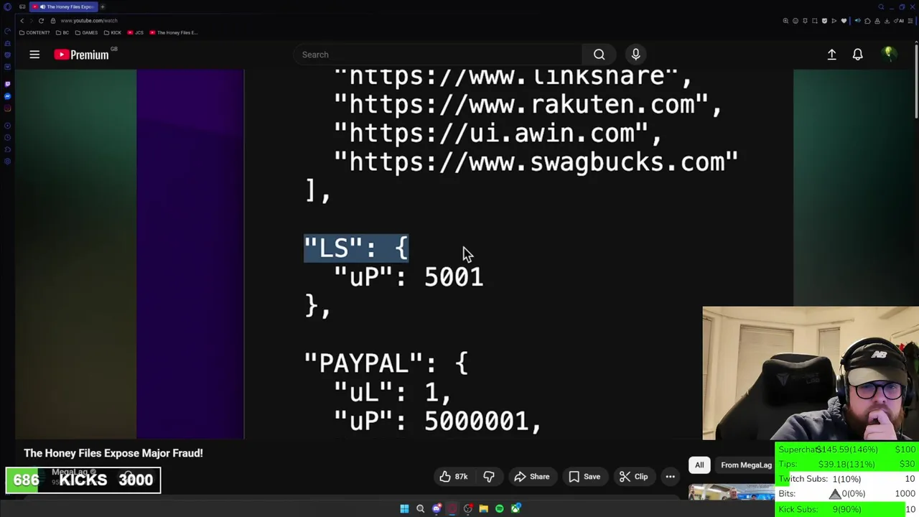Click the "PAYPAL": { text in video
919x517 pixels.
386,363
